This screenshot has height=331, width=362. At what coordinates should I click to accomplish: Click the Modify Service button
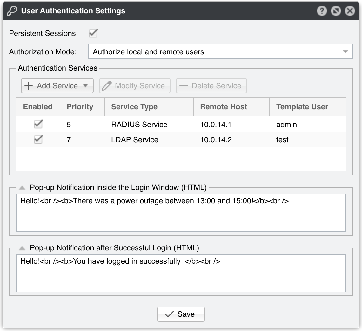tap(135, 86)
